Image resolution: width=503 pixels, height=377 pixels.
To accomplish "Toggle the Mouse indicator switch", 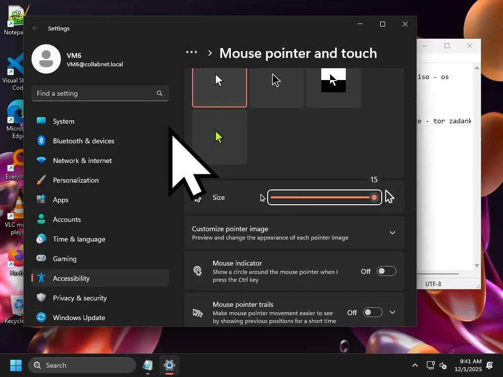I will (x=386, y=271).
